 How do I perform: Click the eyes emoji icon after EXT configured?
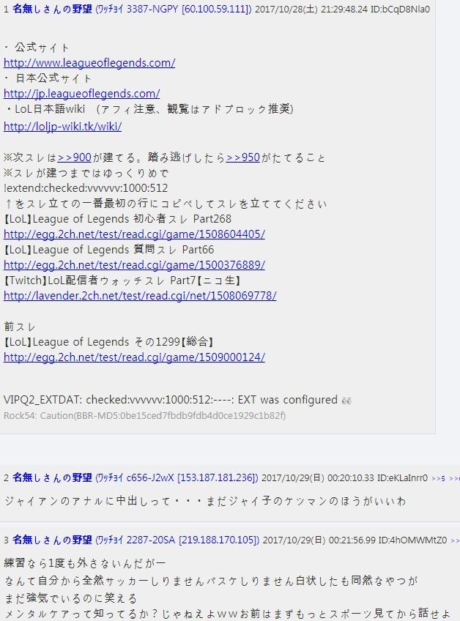pyautogui.click(x=346, y=401)
